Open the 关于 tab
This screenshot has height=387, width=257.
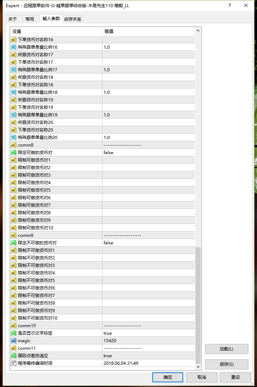point(14,19)
